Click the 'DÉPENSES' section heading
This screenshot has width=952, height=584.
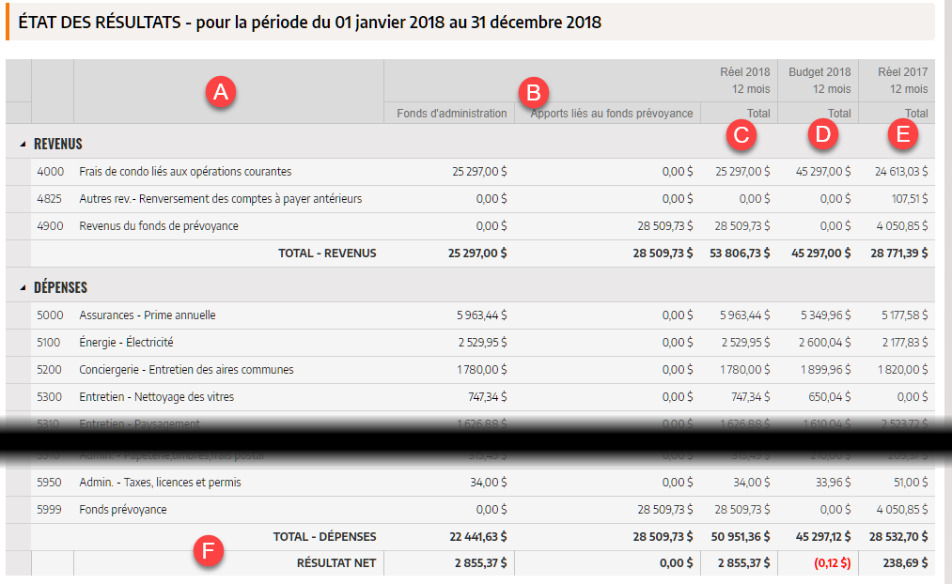(x=61, y=288)
